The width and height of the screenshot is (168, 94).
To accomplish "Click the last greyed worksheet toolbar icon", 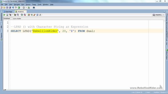I will click(x=40, y=15).
